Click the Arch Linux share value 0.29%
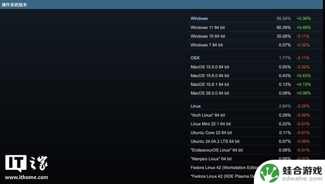The image size is (325, 184). (285, 115)
